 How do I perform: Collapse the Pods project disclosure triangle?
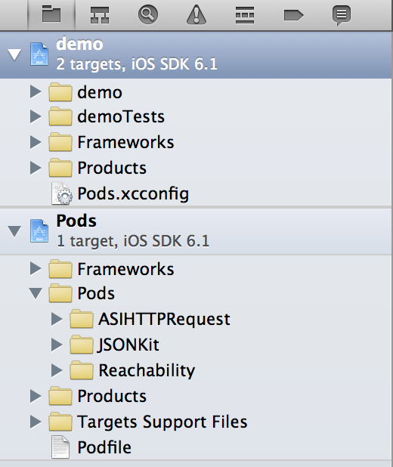coord(14,231)
